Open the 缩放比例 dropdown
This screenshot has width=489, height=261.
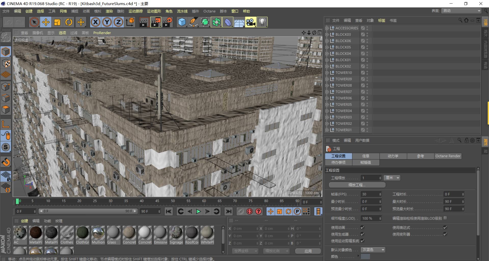click(x=276, y=251)
